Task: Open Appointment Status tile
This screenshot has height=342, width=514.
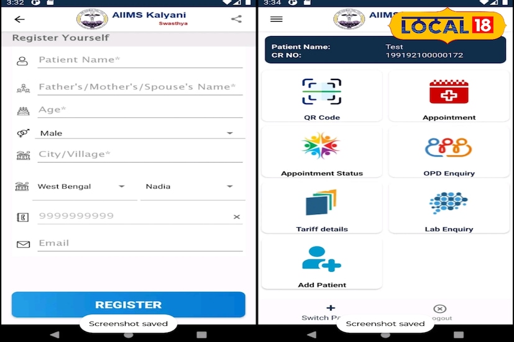Action: tap(321, 152)
